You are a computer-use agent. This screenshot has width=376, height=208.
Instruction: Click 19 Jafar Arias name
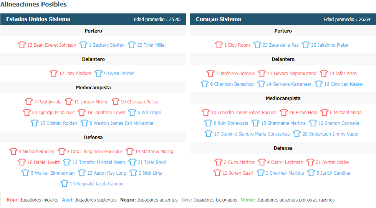pyautogui.click(x=343, y=74)
